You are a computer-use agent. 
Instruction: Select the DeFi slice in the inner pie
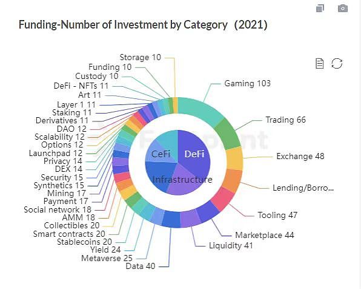pyautogui.click(x=195, y=154)
